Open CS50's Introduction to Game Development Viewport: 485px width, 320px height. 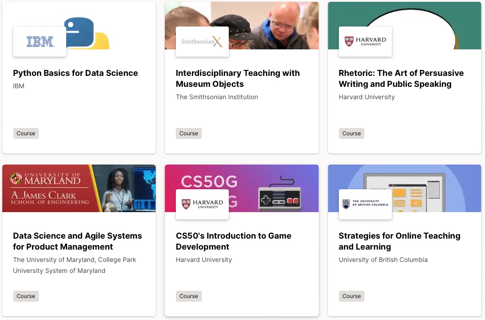[233, 241]
